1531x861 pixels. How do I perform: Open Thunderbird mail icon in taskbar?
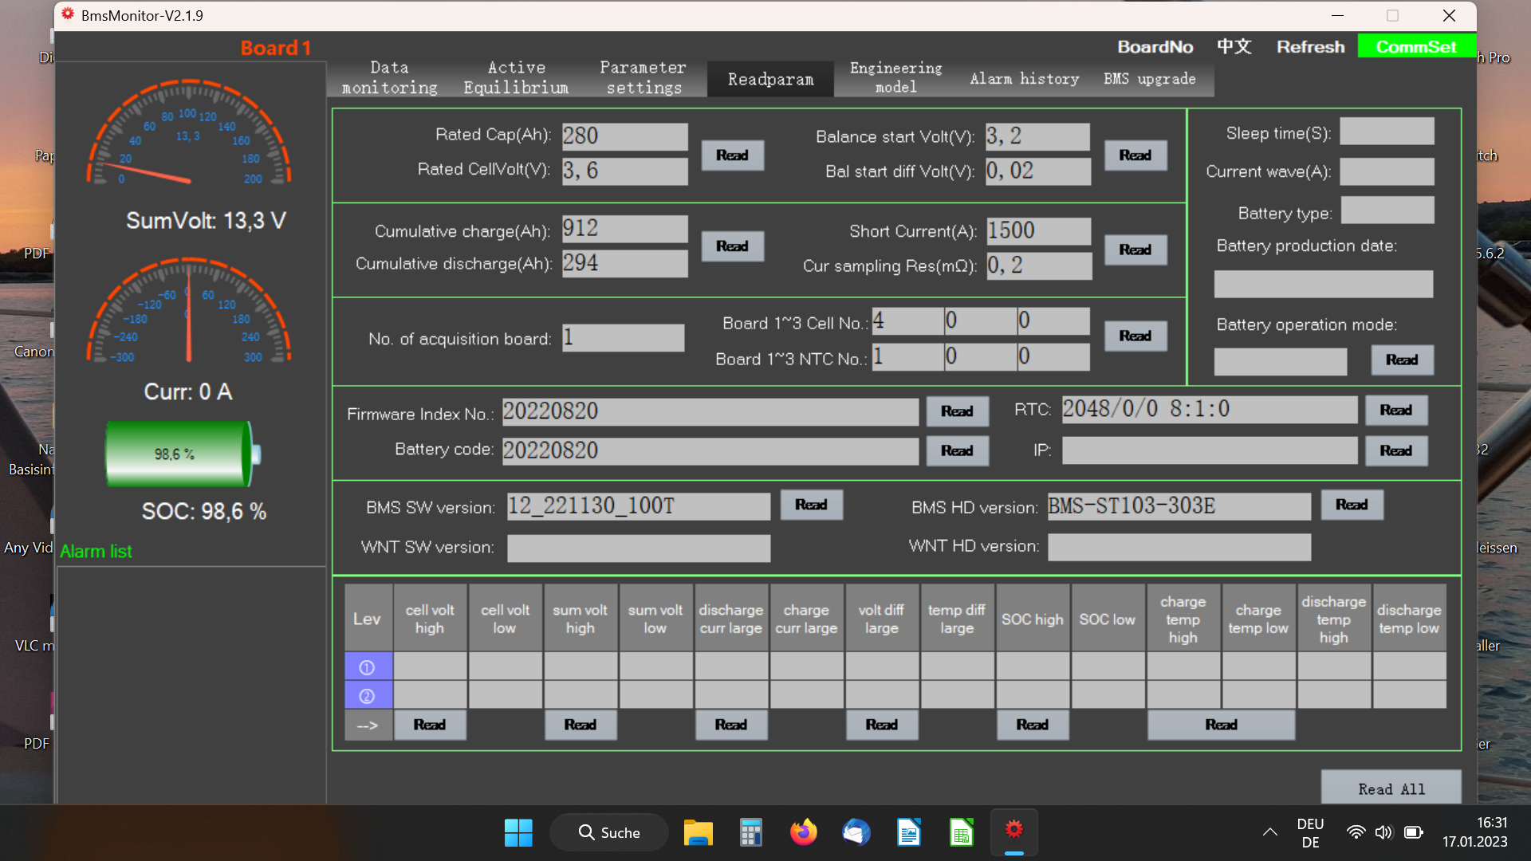coord(856,832)
